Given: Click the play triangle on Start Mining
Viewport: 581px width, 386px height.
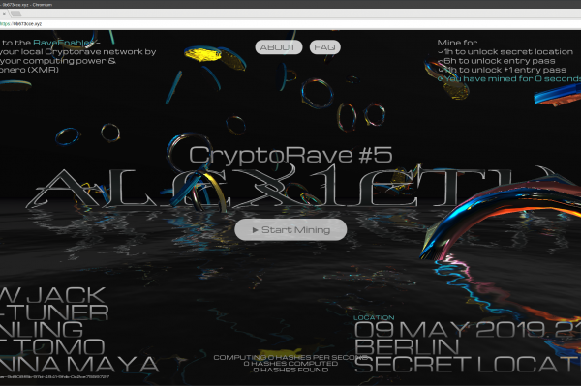Looking at the screenshot, I should click(x=255, y=230).
